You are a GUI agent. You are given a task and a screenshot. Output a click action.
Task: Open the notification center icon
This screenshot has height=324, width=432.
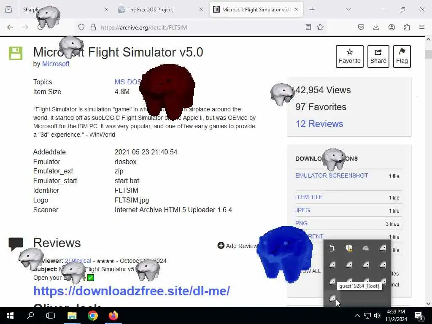[418, 316]
